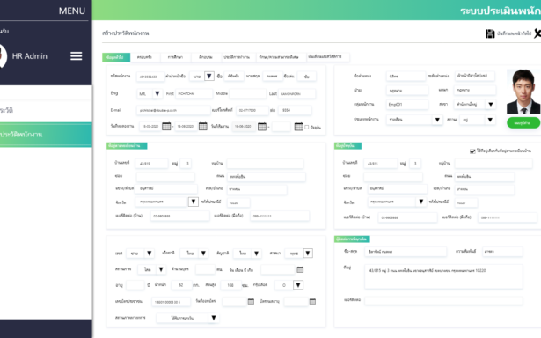Viewport: 541px width, 338px height.
Task: Open calendar for the ID card issue date
Action: 251,301
